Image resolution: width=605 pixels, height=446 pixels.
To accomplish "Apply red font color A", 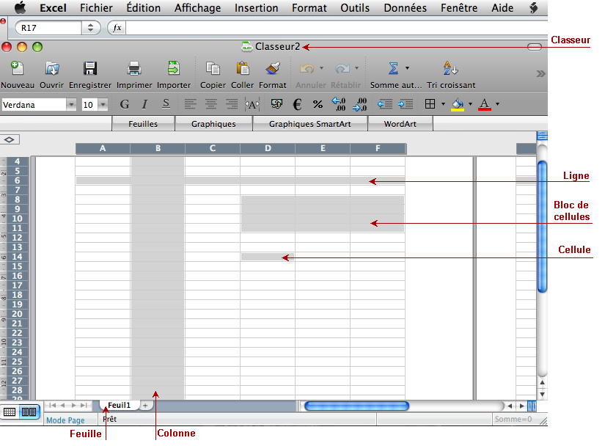I will (x=485, y=105).
